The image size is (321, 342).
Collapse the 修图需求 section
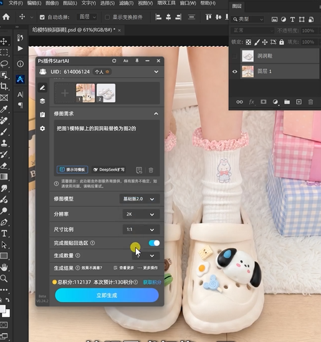pos(156,113)
